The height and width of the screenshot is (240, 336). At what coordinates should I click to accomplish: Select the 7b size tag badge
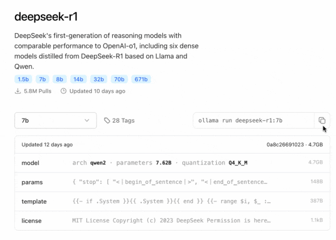43,79
